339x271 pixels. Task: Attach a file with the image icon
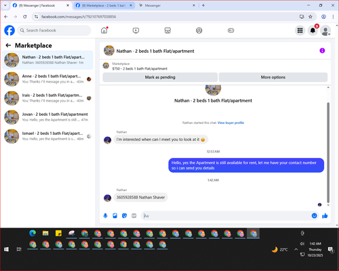115,215
